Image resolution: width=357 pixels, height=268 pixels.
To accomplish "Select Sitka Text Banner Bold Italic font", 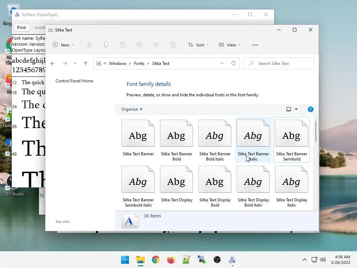I will (215, 140).
